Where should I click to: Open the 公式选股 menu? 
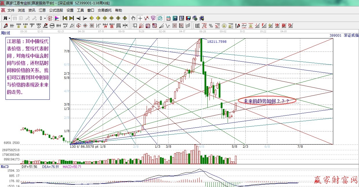coord(56,10)
